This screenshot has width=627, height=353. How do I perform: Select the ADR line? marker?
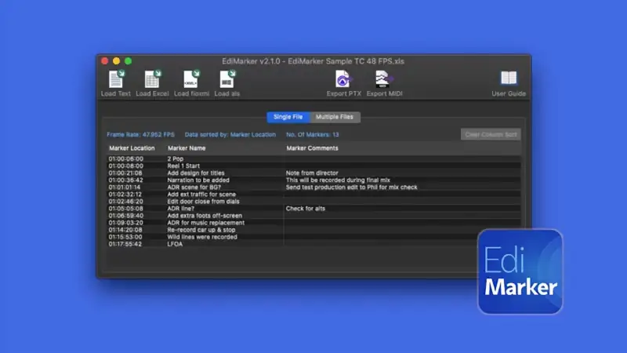(181, 209)
